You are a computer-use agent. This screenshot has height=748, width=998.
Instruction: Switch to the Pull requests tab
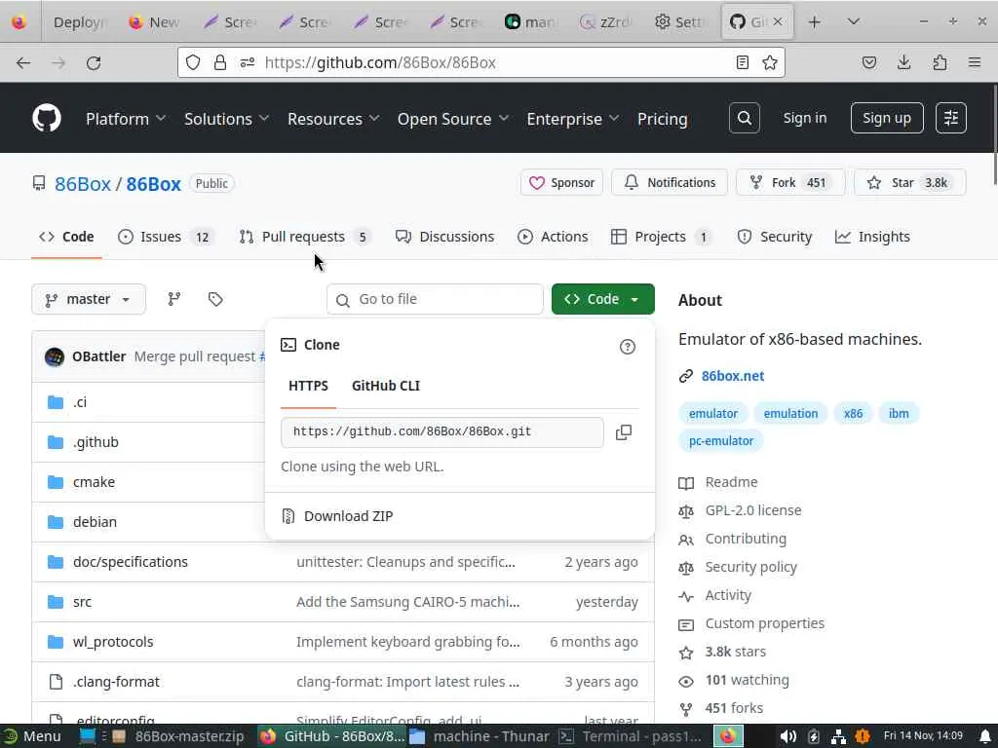pyautogui.click(x=305, y=237)
